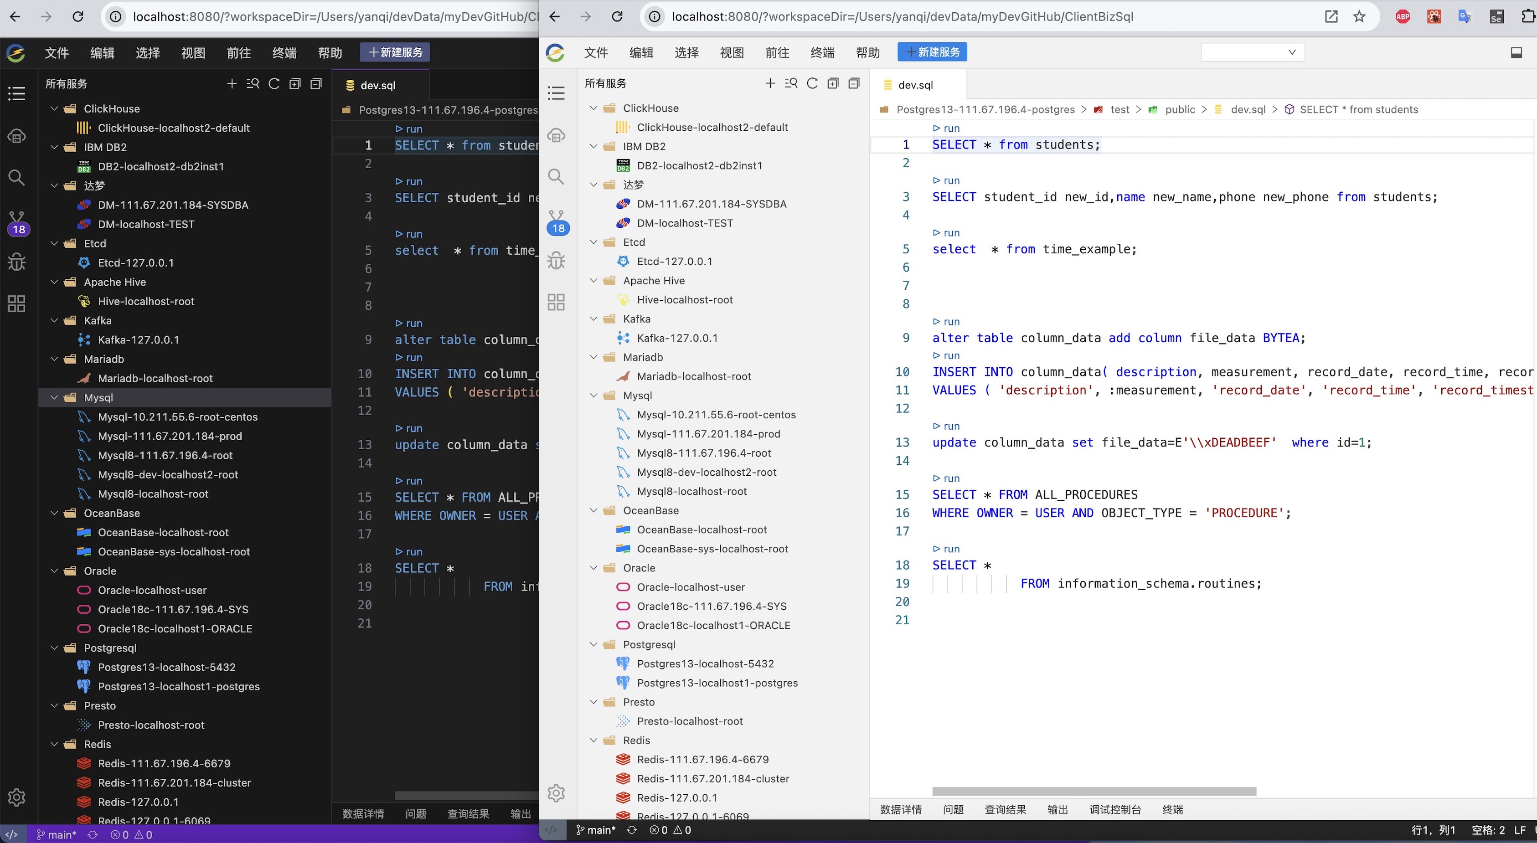This screenshot has width=1537, height=843.
Task: Click horizontal scrollbar of light editor
Action: point(1093,792)
